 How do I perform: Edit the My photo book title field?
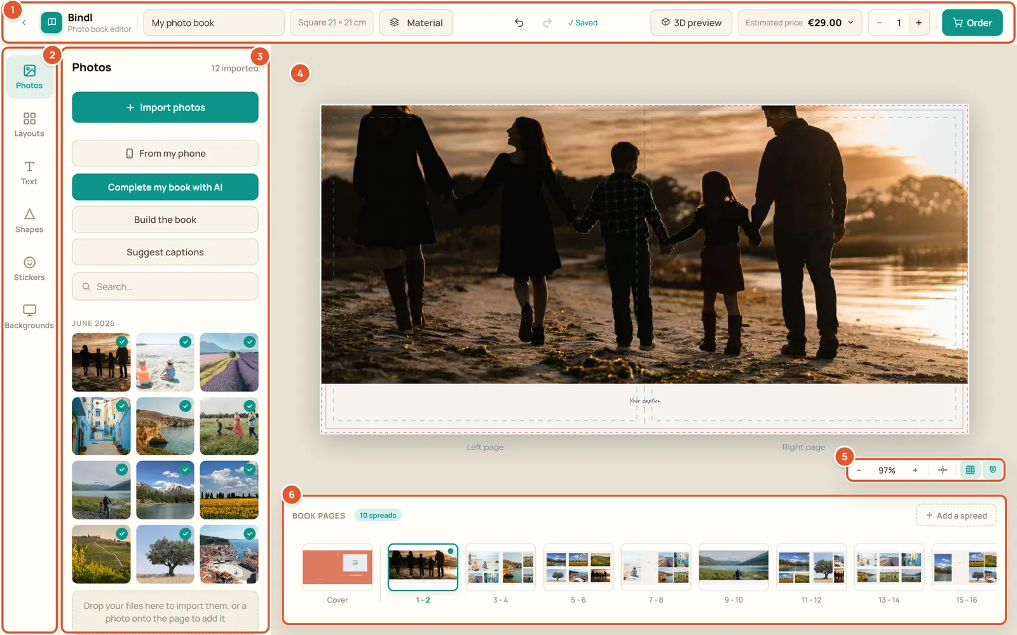tap(214, 23)
